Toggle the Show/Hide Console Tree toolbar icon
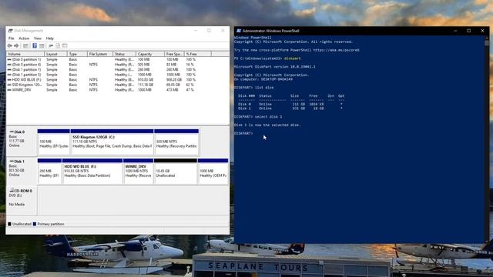The width and height of the screenshot is (493, 277). [25, 46]
